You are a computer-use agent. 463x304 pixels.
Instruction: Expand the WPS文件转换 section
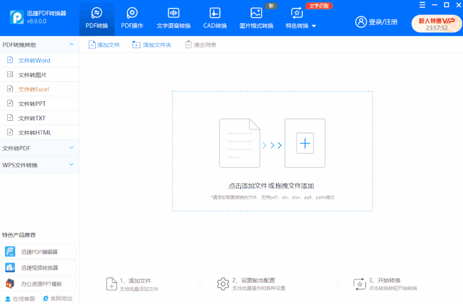(72, 165)
